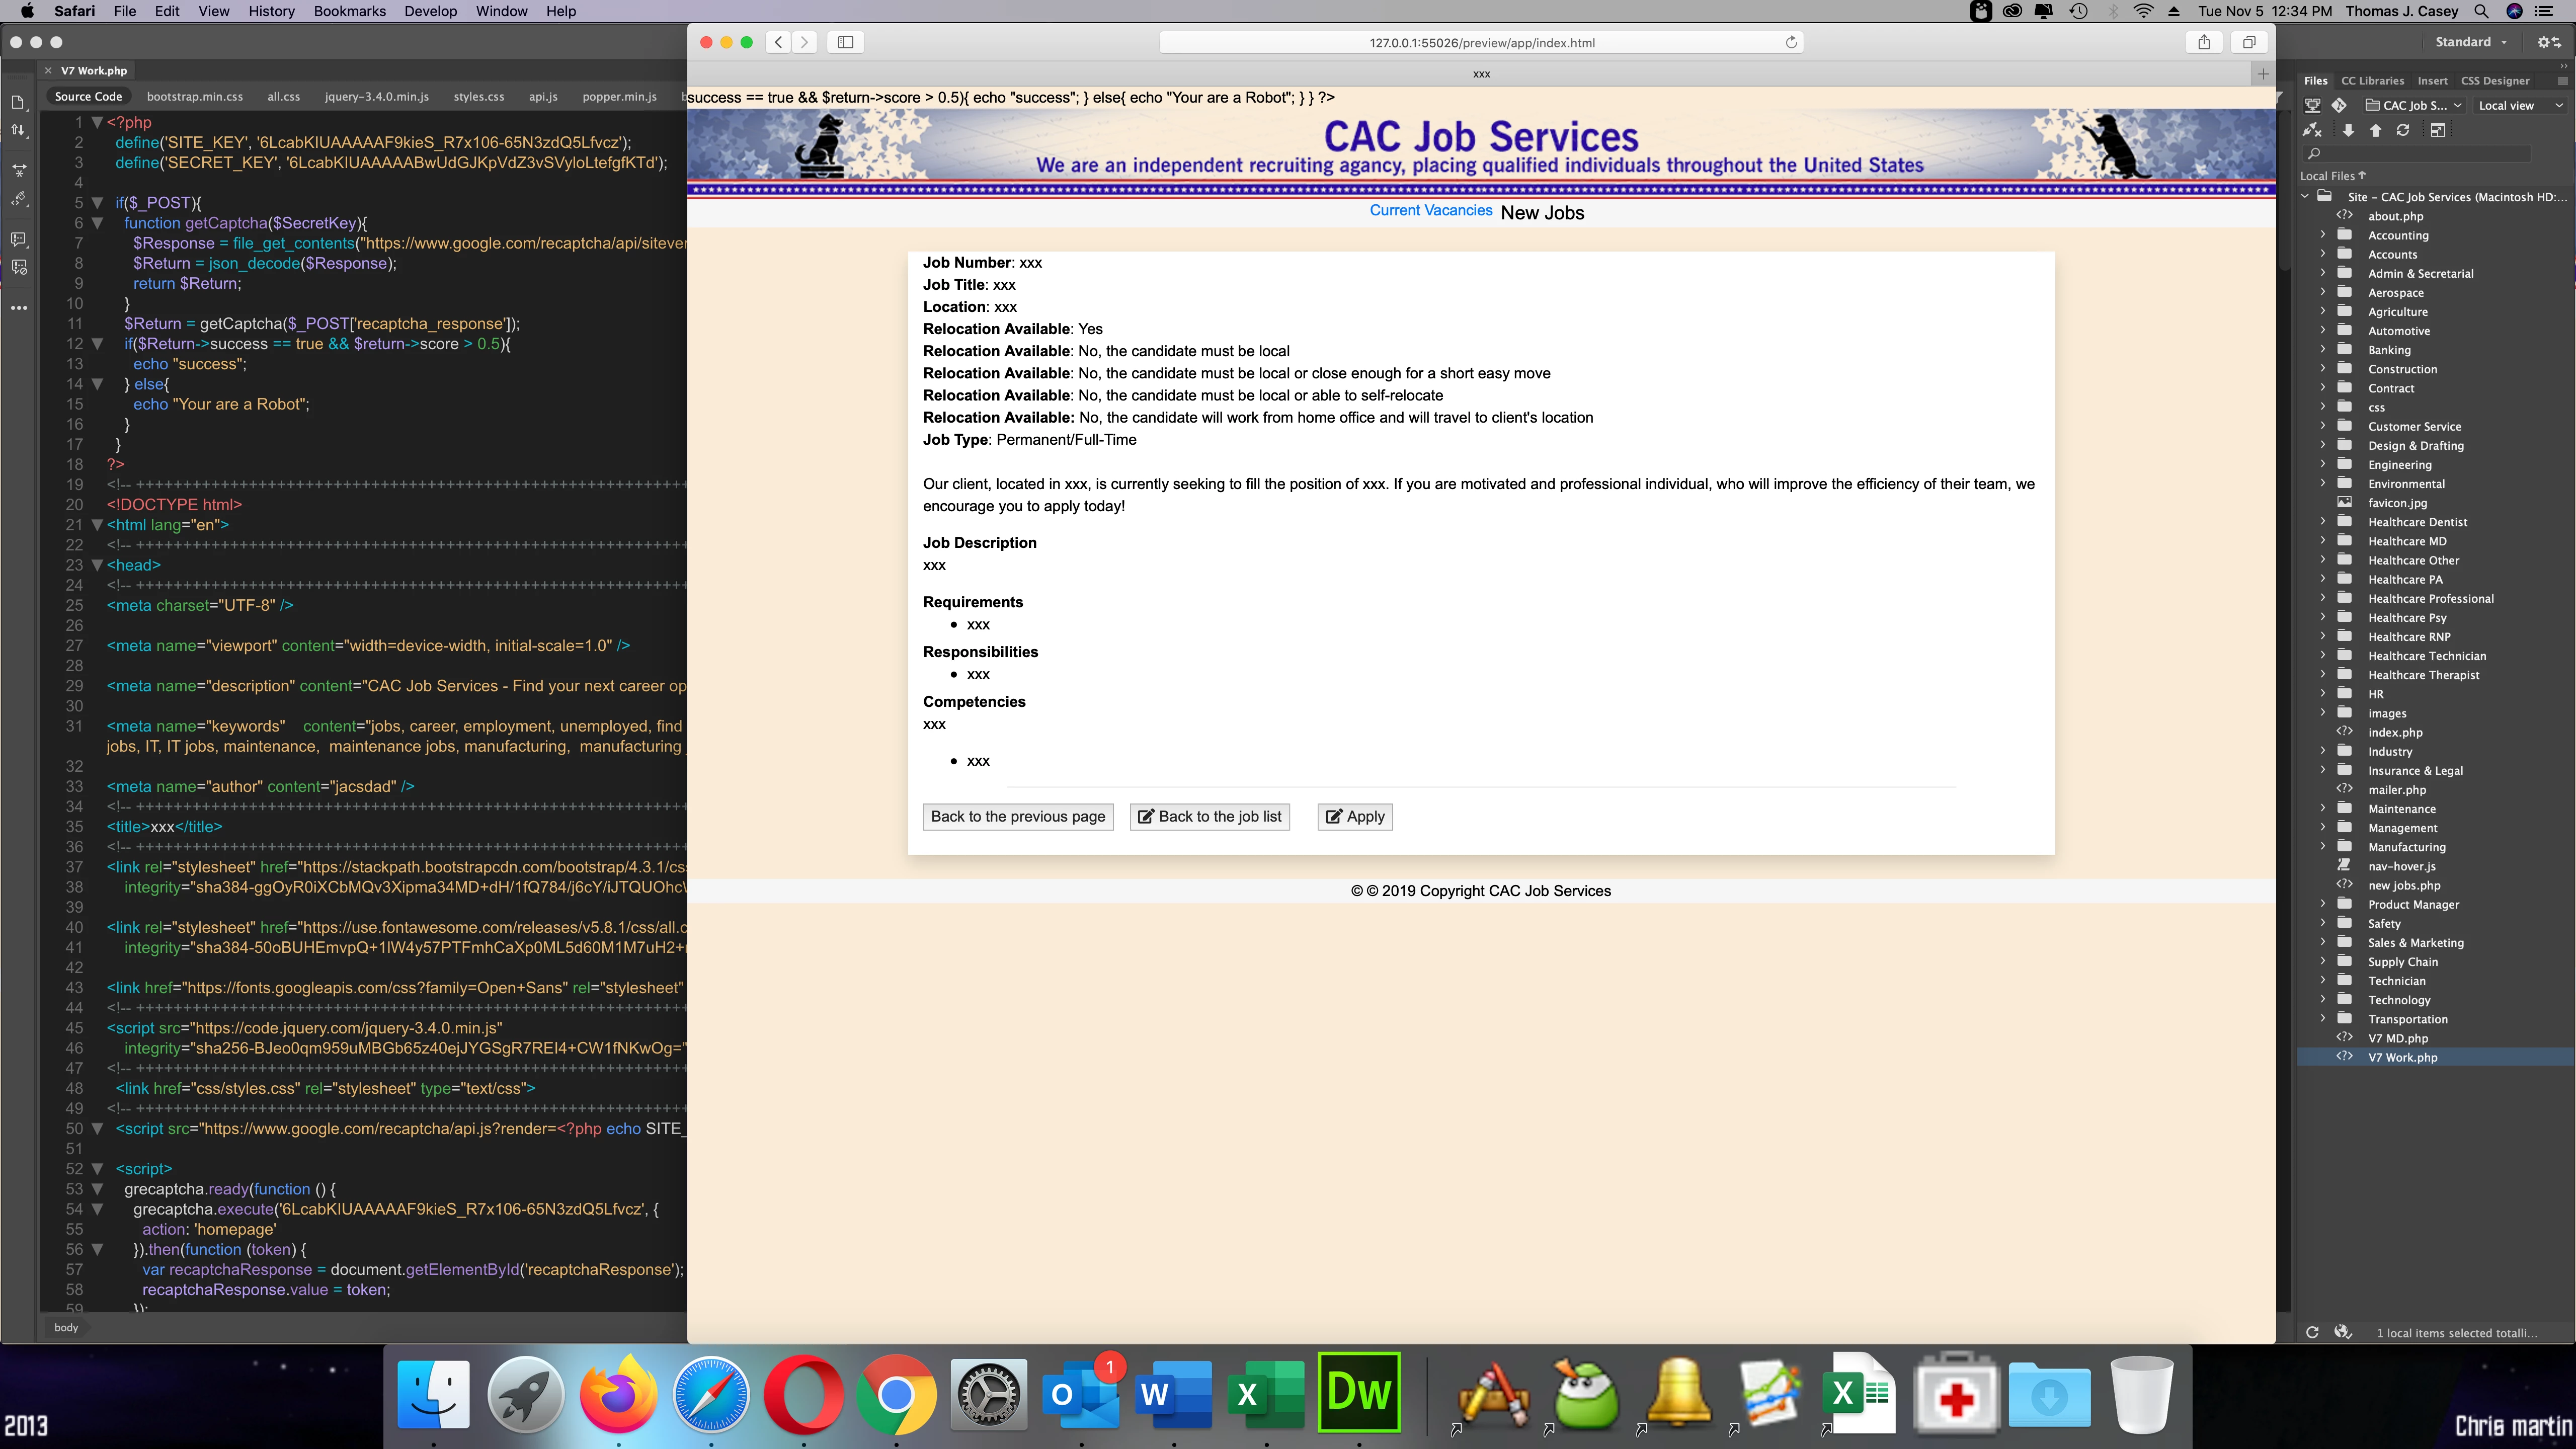
Task: Click the Synchronize icon in Files panel
Action: click(2403, 130)
